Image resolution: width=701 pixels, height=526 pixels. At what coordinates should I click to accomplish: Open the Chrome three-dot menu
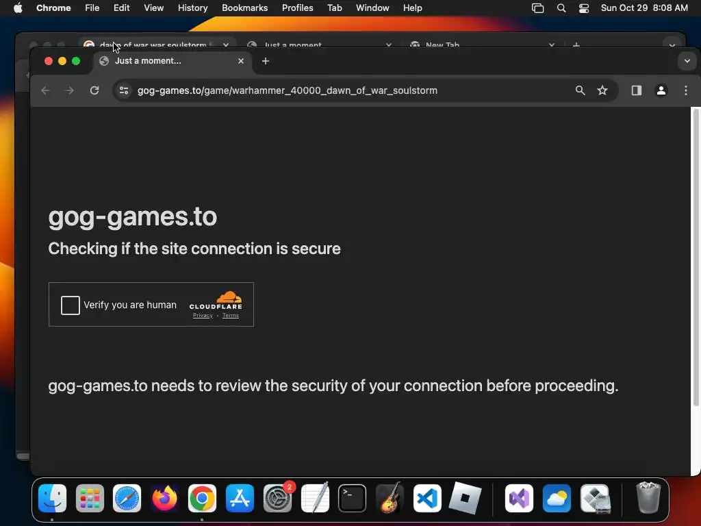pos(686,90)
